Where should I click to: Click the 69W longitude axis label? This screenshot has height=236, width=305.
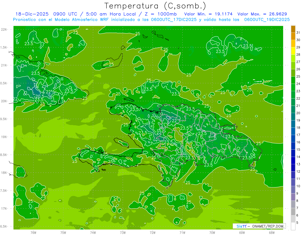tap(242, 233)
